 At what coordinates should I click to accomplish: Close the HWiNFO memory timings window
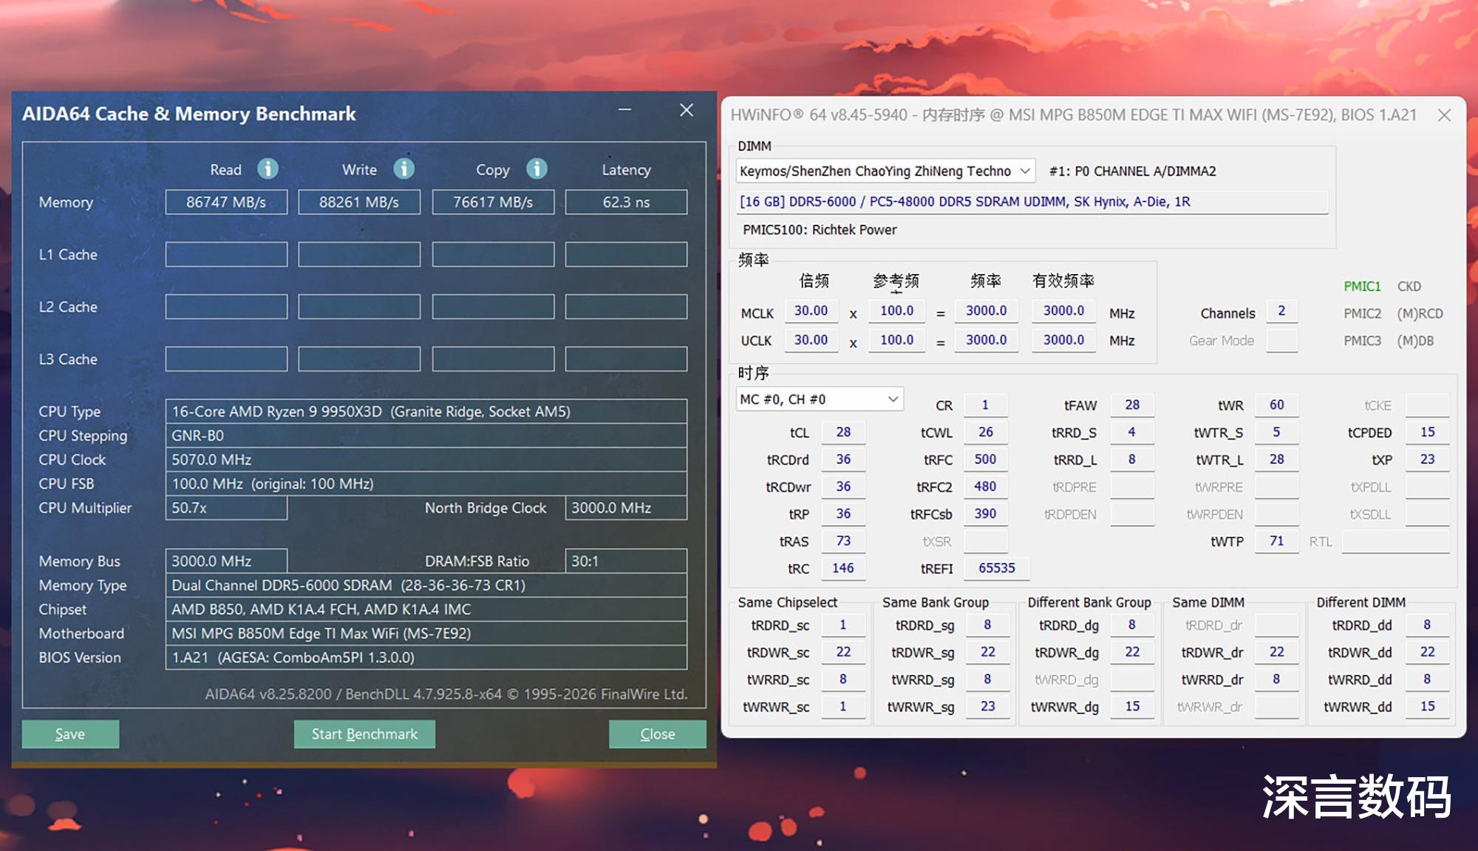point(1444,115)
